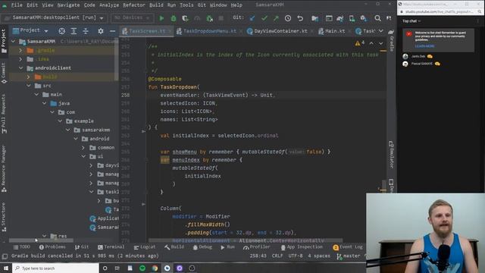Open the Commit side tool window
485x273 pixels.
click(4, 73)
